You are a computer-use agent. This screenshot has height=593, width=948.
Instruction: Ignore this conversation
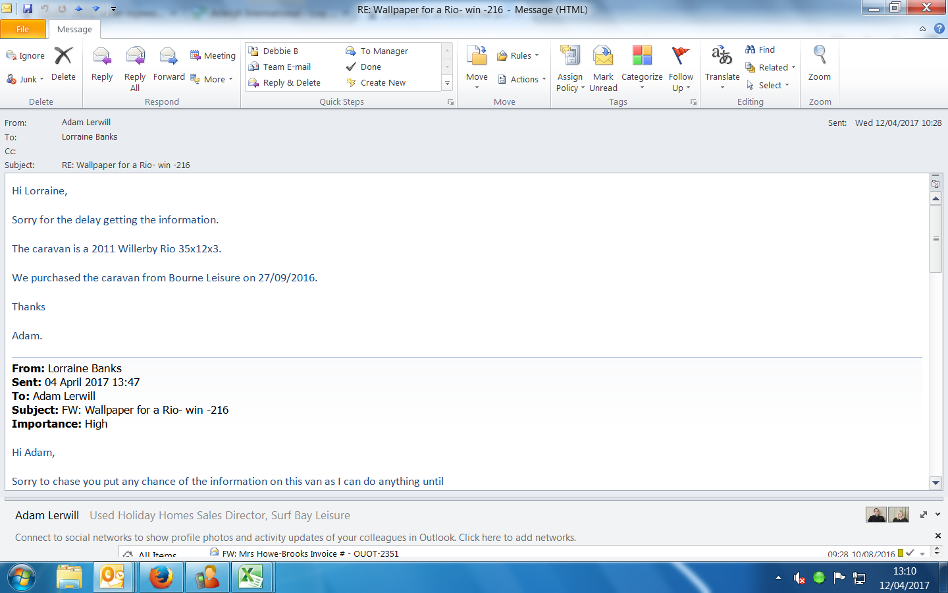click(x=26, y=56)
